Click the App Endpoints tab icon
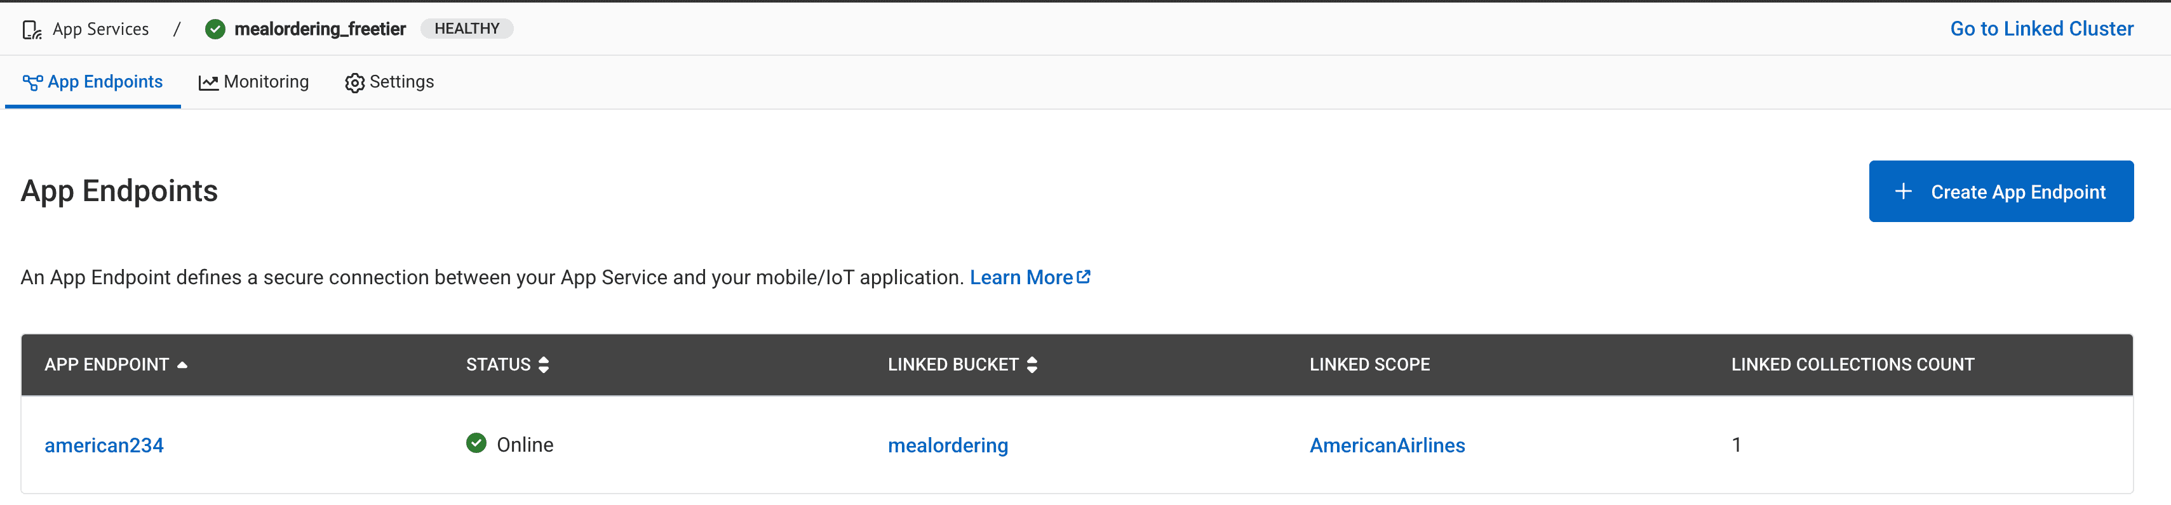 pyautogui.click(x=32, y=82)
